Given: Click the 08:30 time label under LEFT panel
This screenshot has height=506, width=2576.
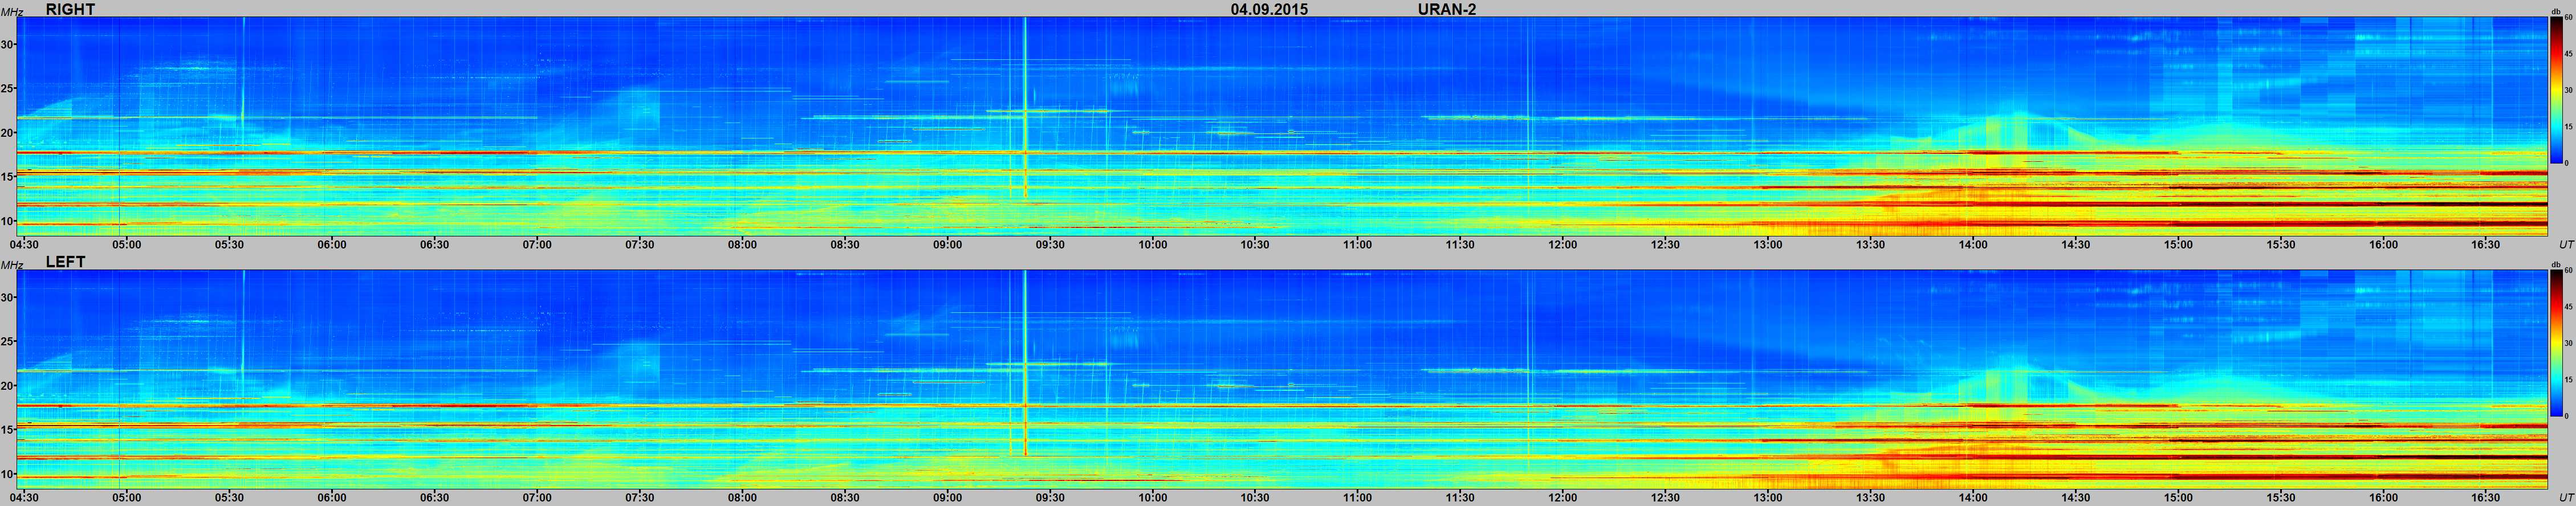Looking at the screenshot, I should pyautogui.click(x=845, y=498).
